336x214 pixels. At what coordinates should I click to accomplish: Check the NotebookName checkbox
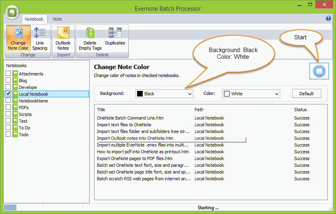8,100
